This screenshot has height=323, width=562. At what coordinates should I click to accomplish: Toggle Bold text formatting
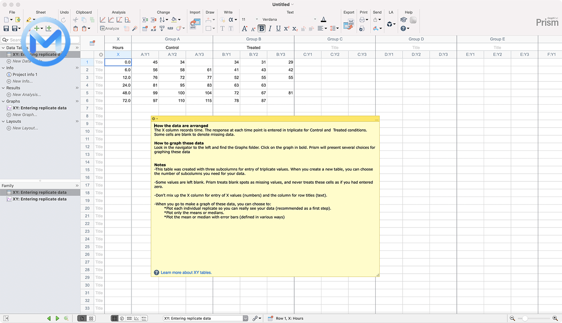tap(262, 28)
